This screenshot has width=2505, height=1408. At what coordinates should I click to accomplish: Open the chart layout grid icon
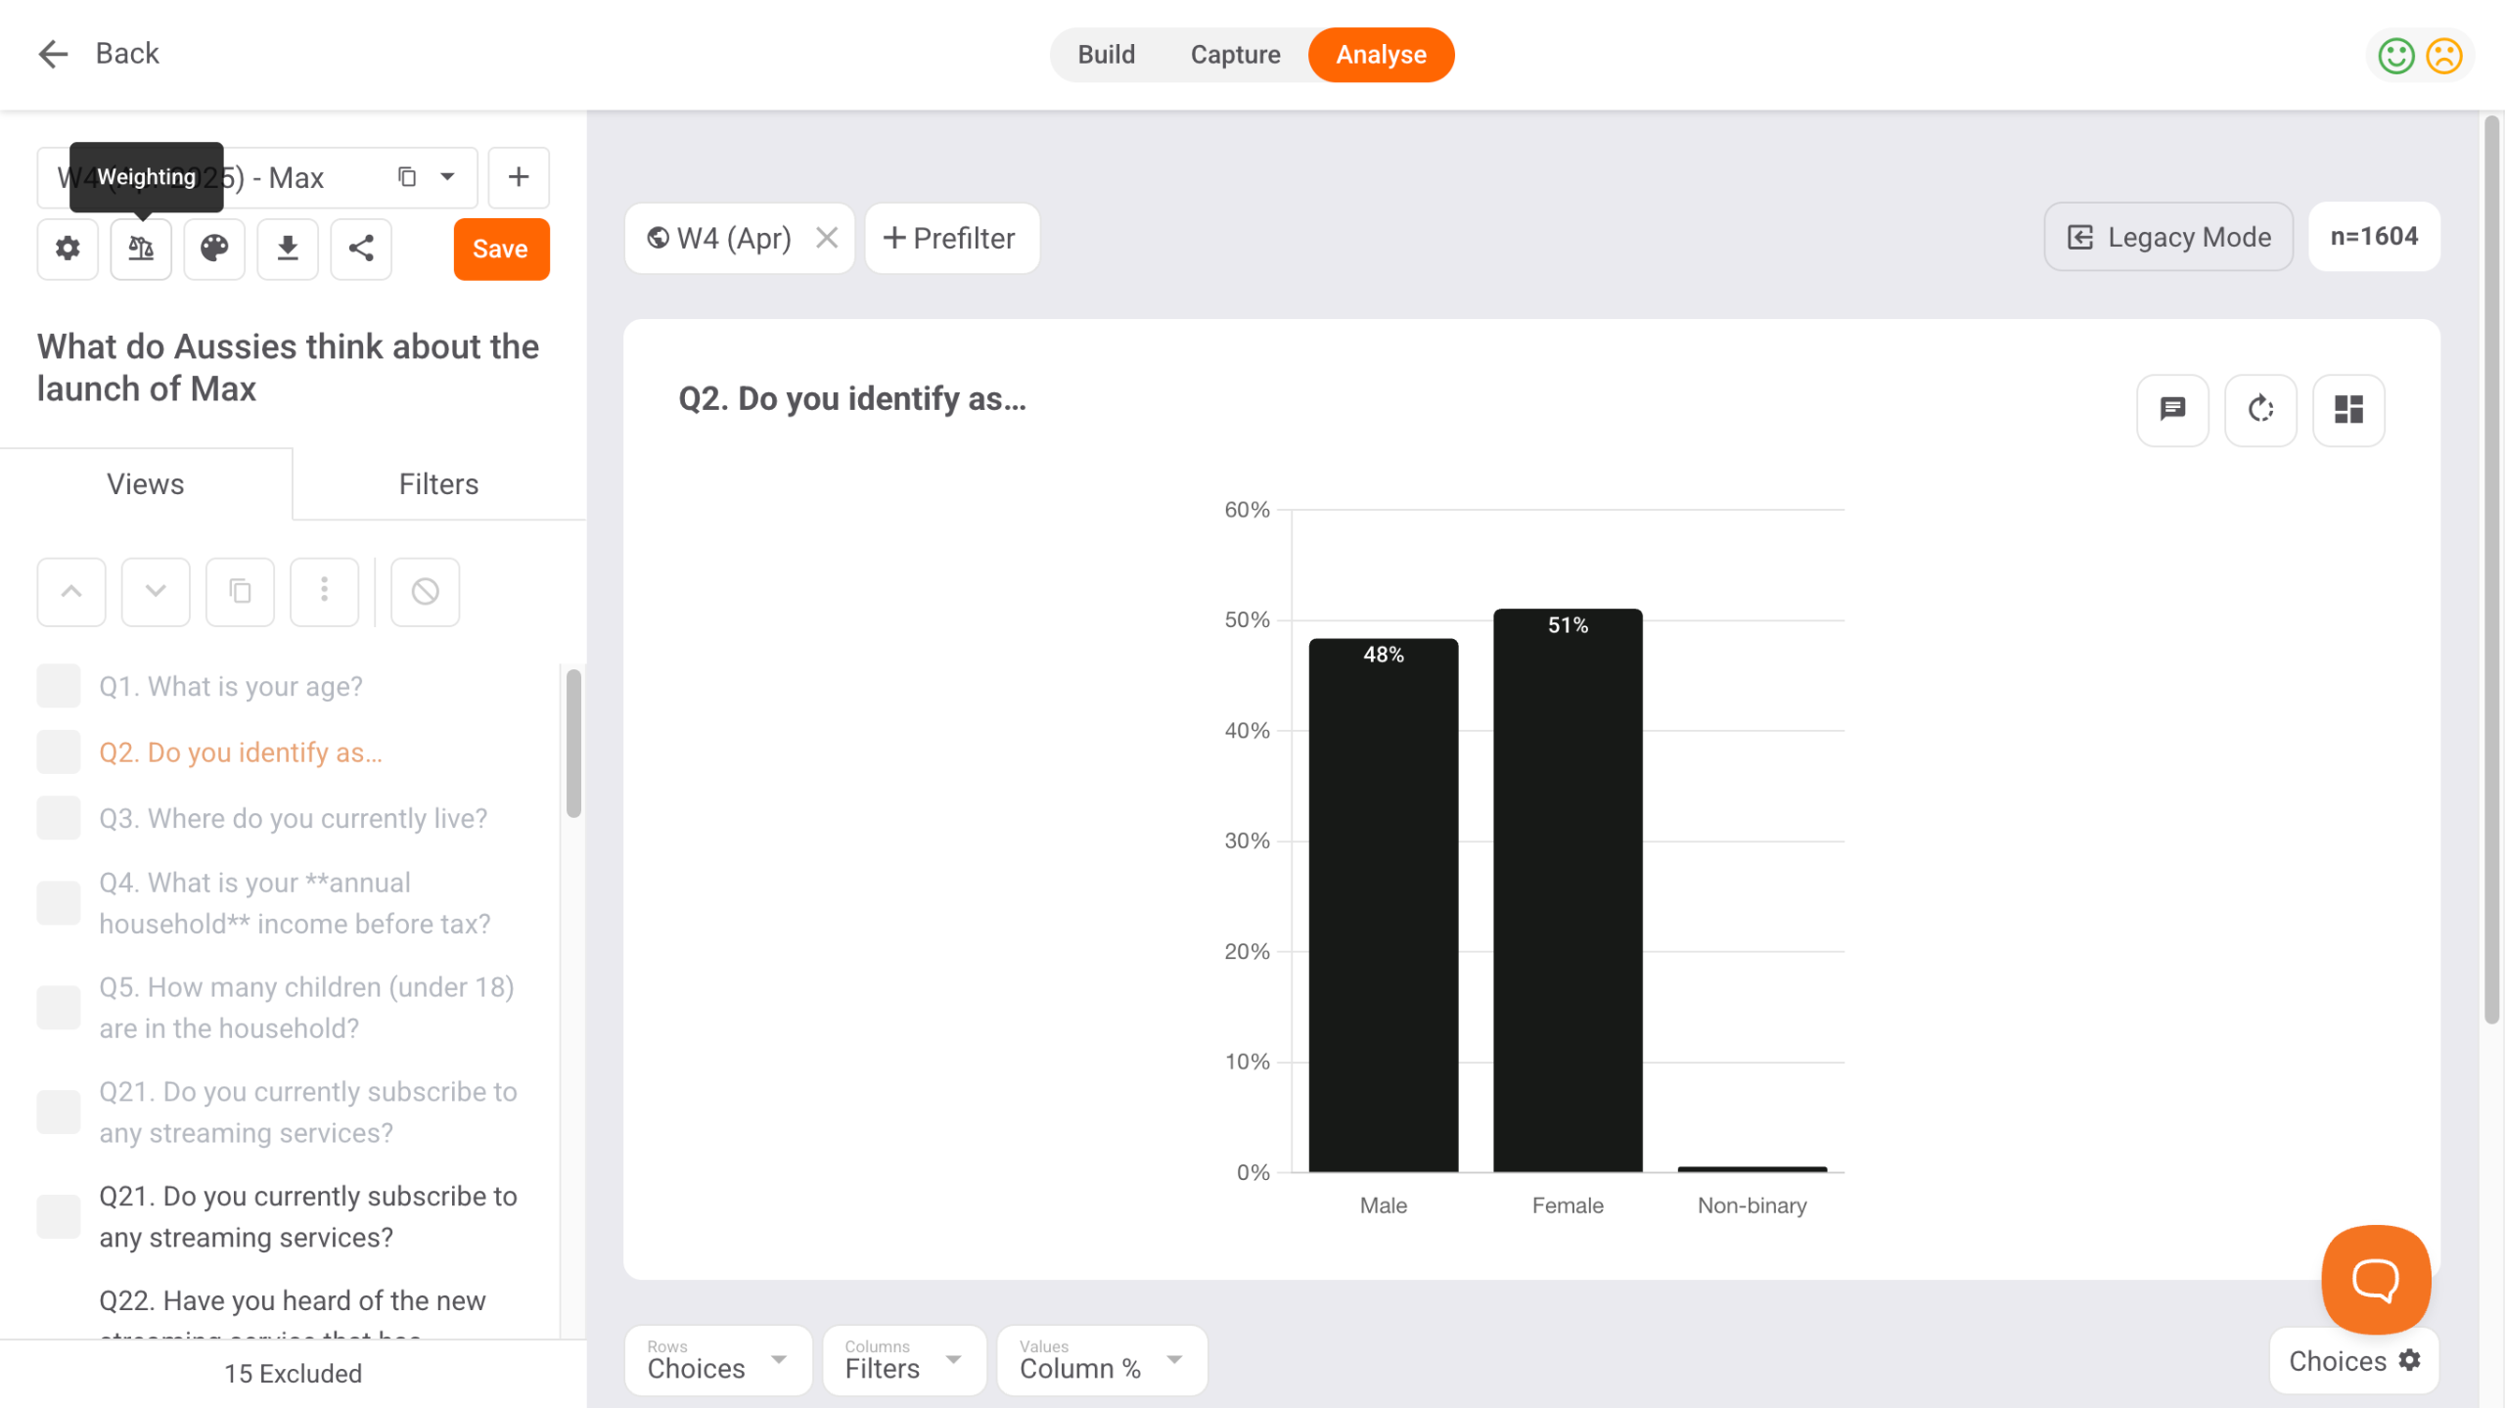coord(2348,409)
